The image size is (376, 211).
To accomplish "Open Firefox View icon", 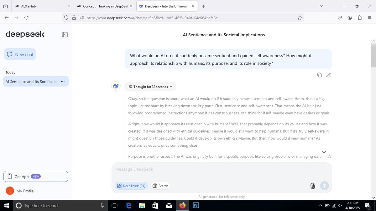I will tap(5, 6).
